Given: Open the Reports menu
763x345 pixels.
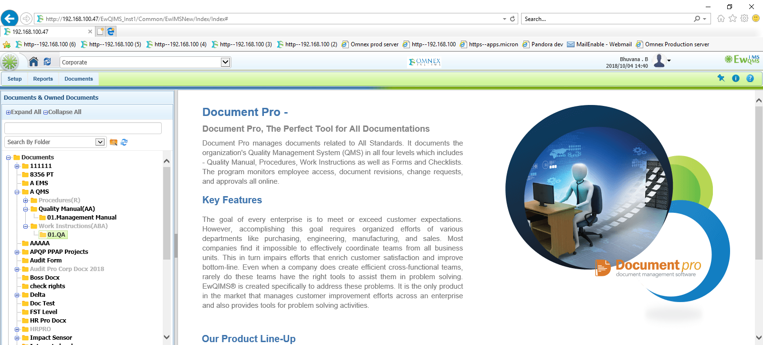Looking at the screenshot, I should 43,79.
